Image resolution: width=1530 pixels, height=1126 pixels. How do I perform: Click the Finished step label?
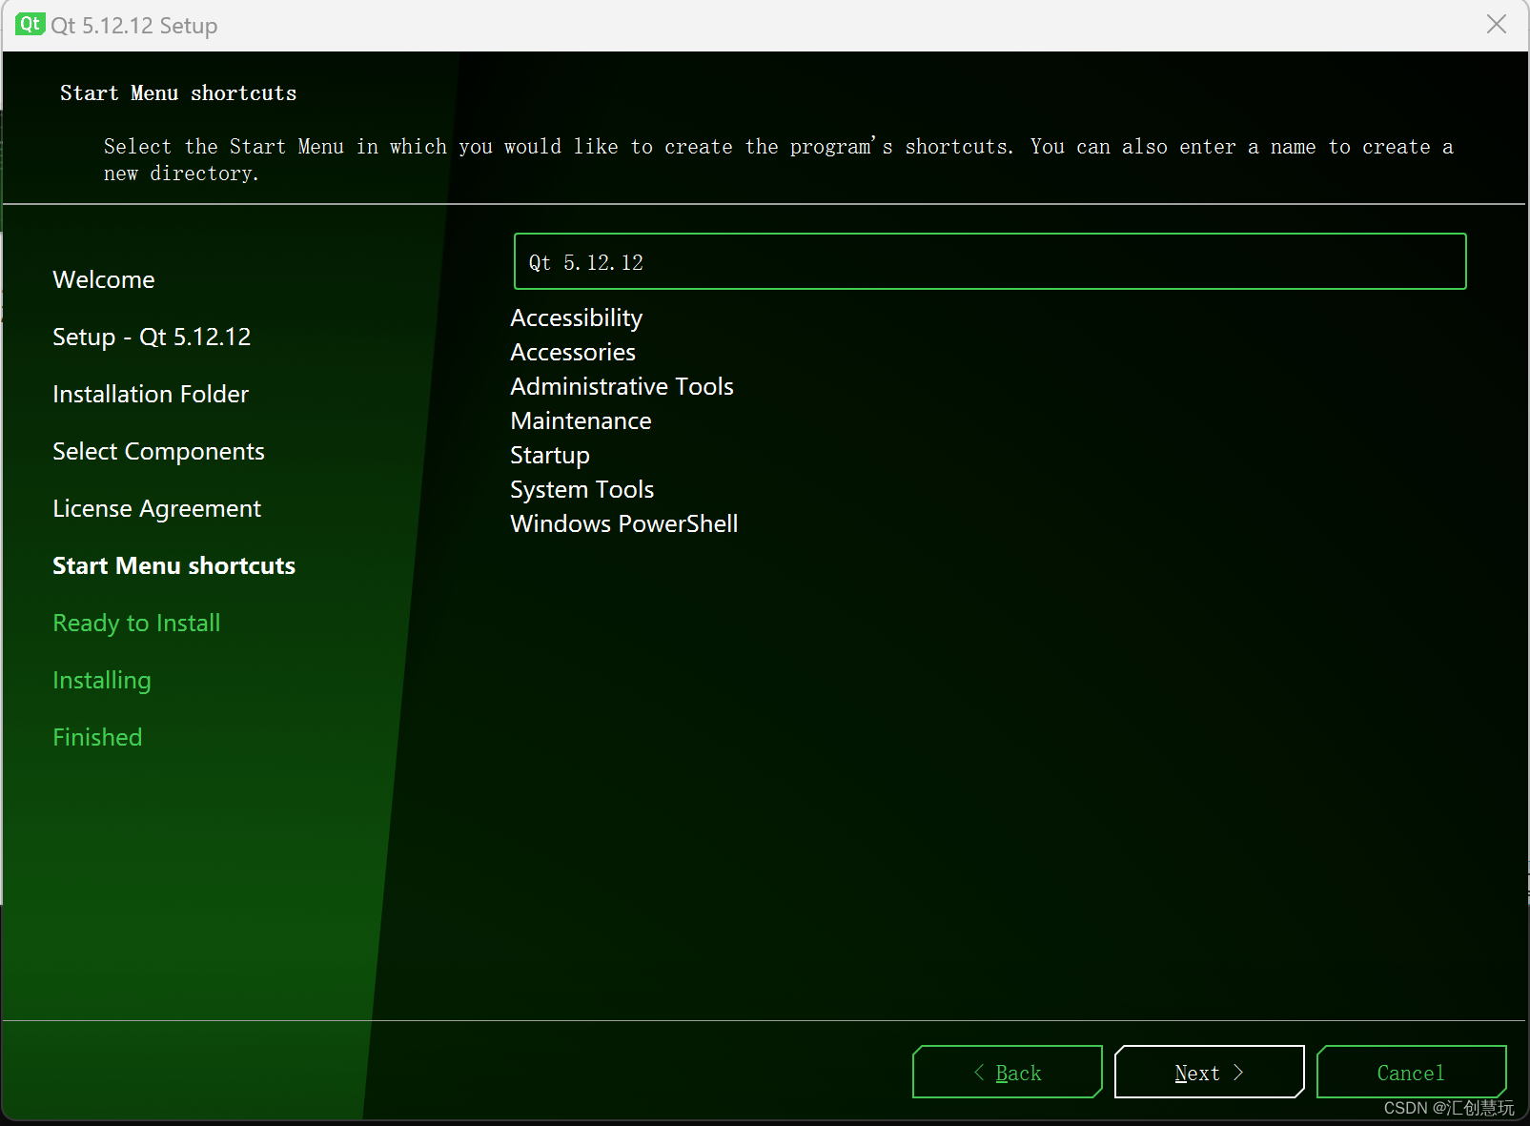[x=97, y=737]
